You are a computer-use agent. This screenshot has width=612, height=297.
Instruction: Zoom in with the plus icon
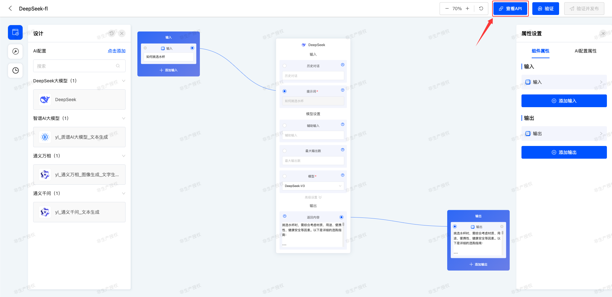point(467,9)
